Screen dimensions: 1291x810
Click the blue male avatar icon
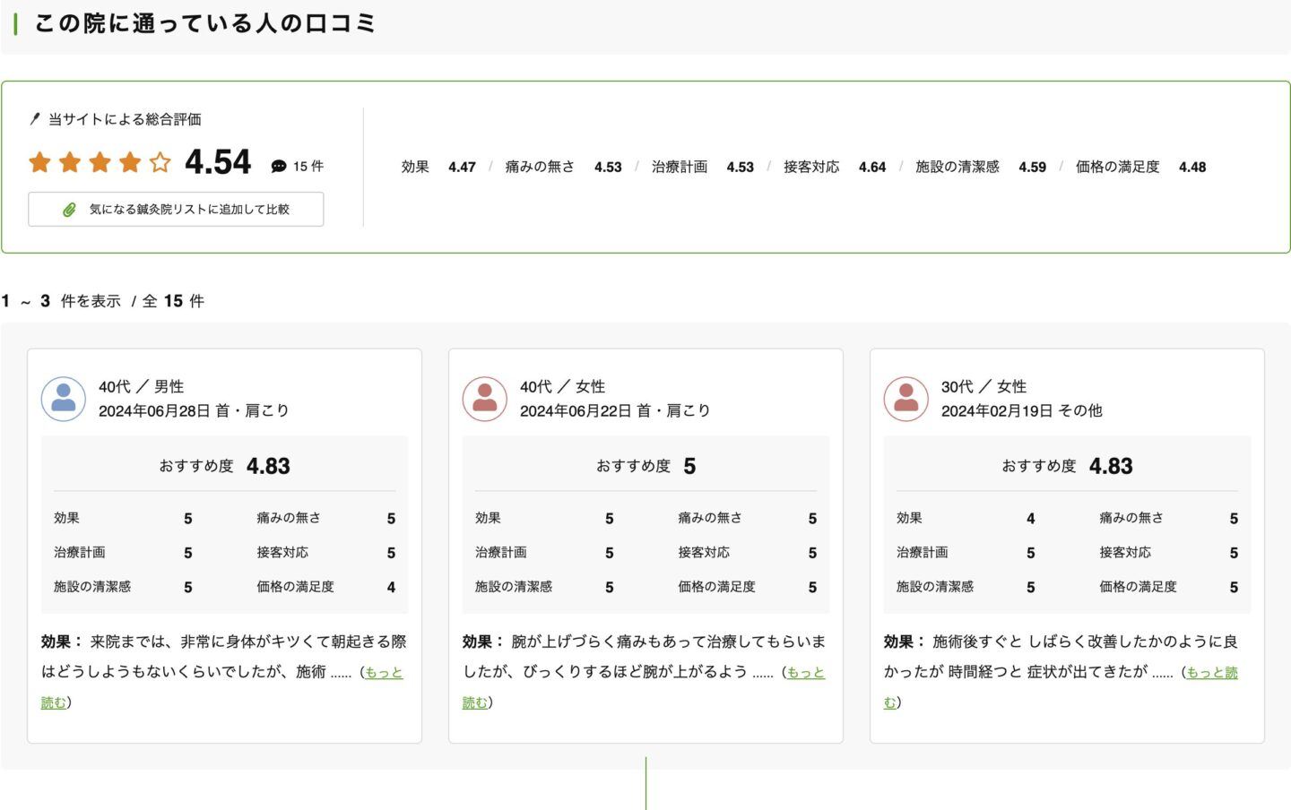click(x=64, y=399)
